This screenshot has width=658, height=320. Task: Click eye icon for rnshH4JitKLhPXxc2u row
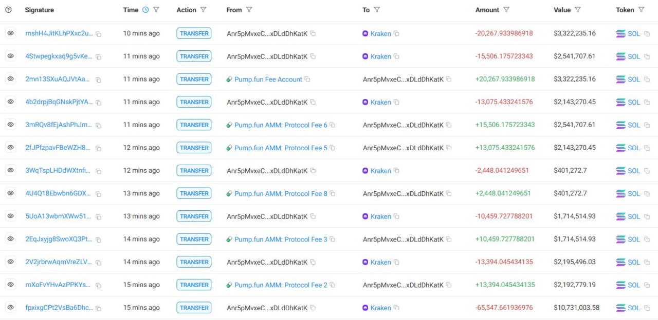10,33
